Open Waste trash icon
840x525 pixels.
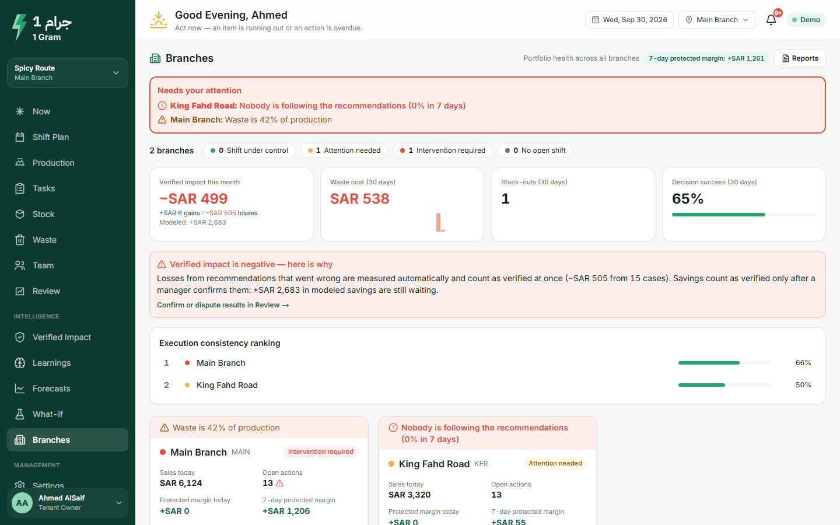20,240
